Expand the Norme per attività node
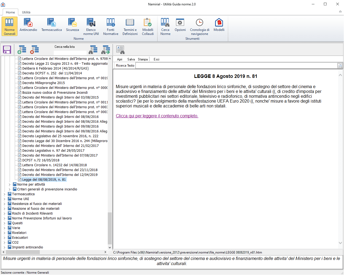The height and width of the screenshot is (275, 344). 9,184
